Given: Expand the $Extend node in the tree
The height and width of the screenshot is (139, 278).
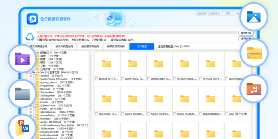Looking at the screenshot, I should point(31,76).
